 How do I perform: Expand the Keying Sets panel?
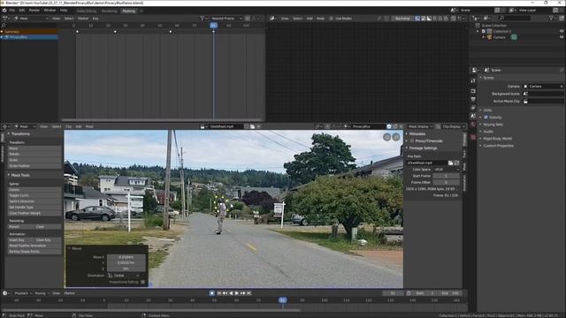[x=493, y=125]
